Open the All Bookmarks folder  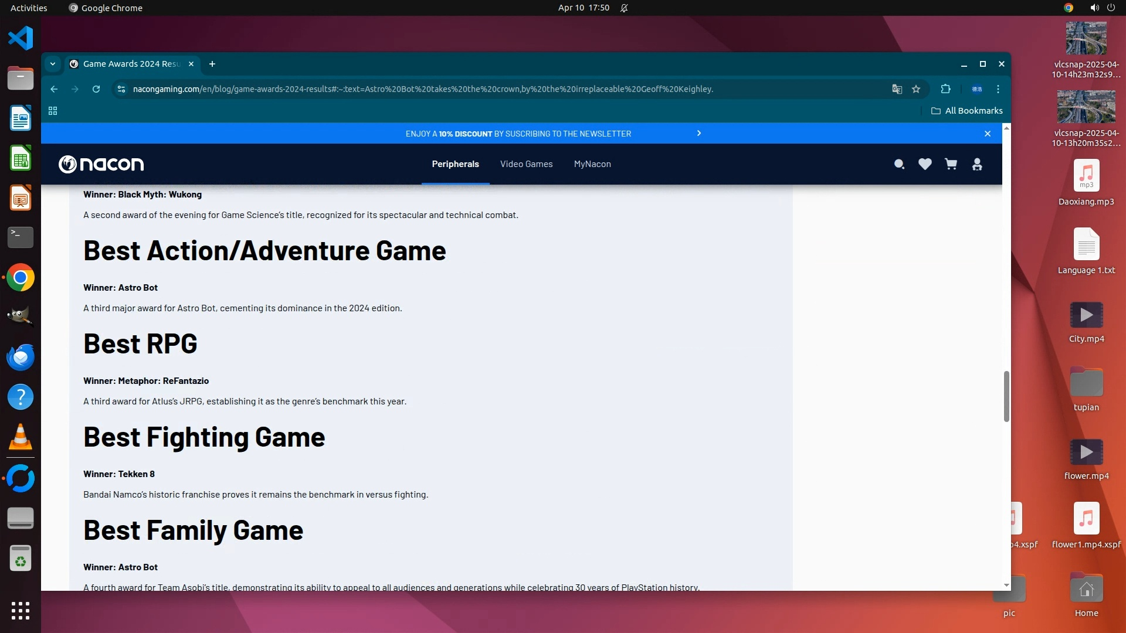click(967, 111)
